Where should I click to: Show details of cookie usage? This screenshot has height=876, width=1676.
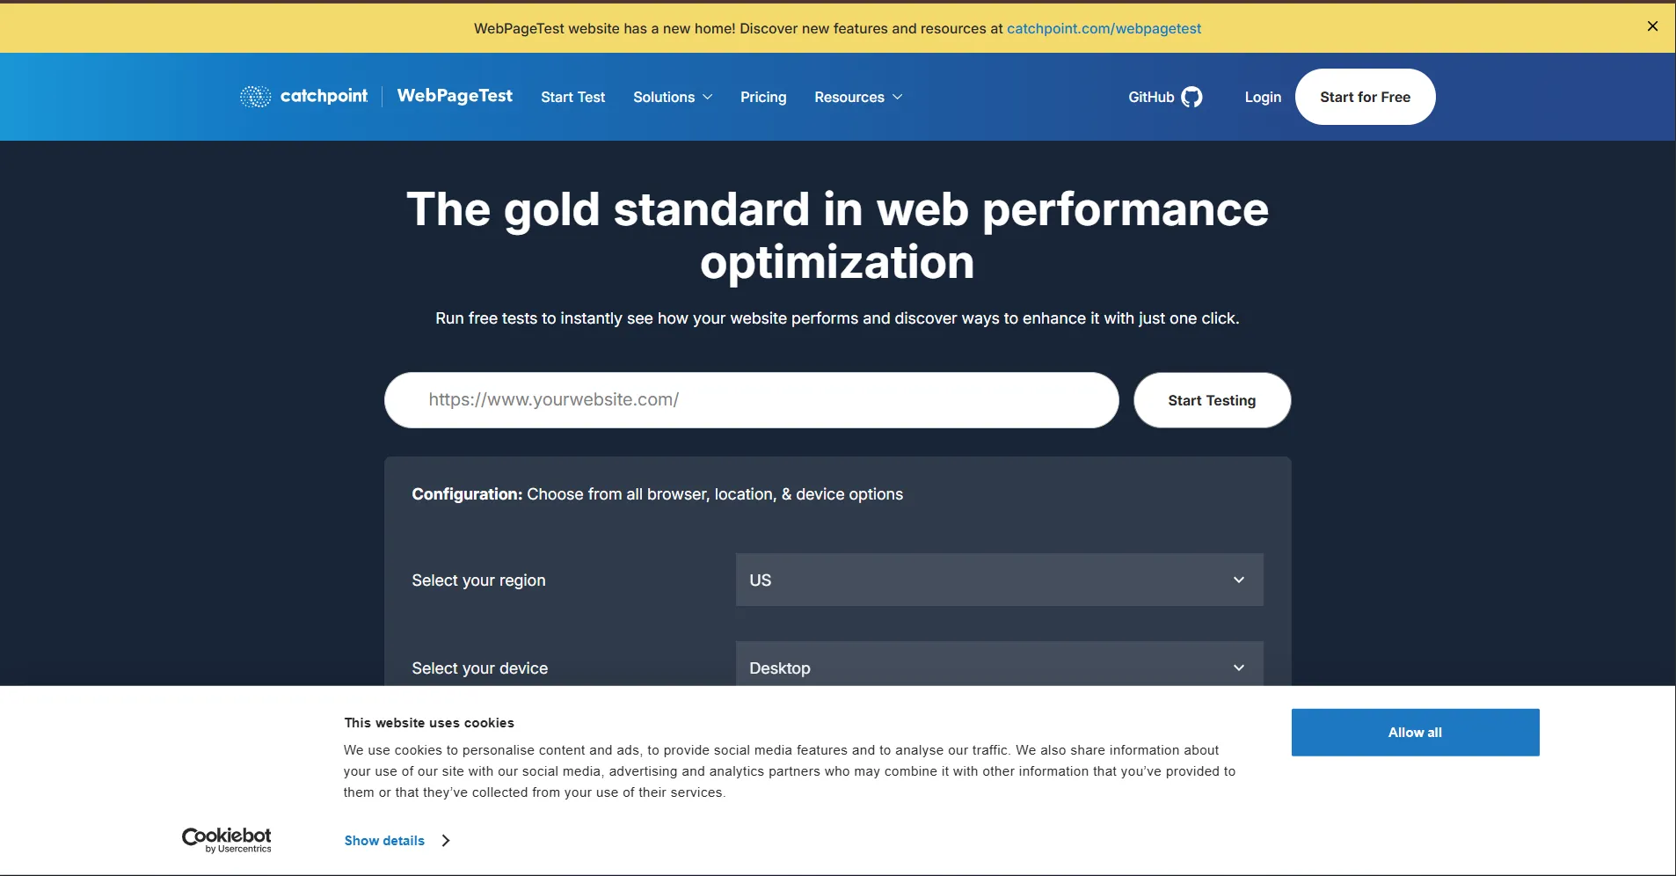tap(384, 841)
